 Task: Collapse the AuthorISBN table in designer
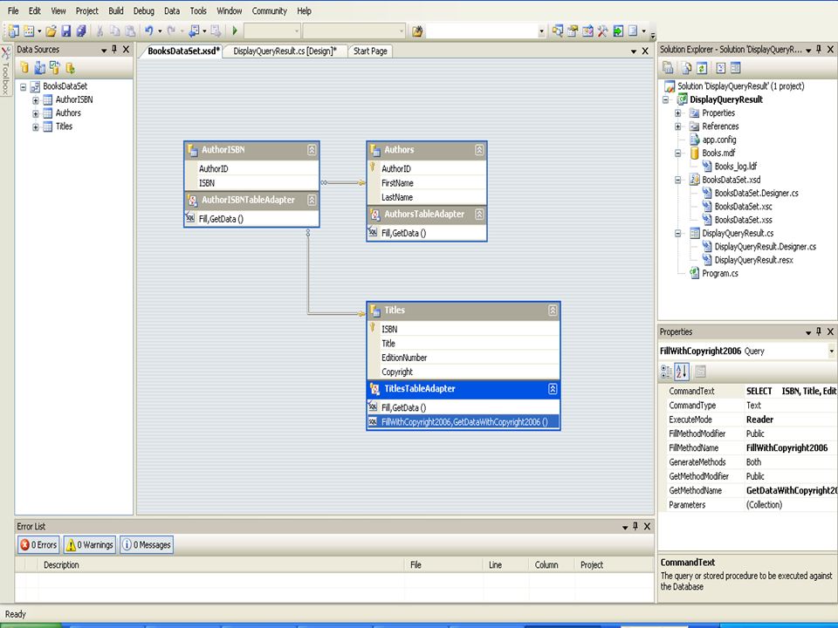(312, 150)
